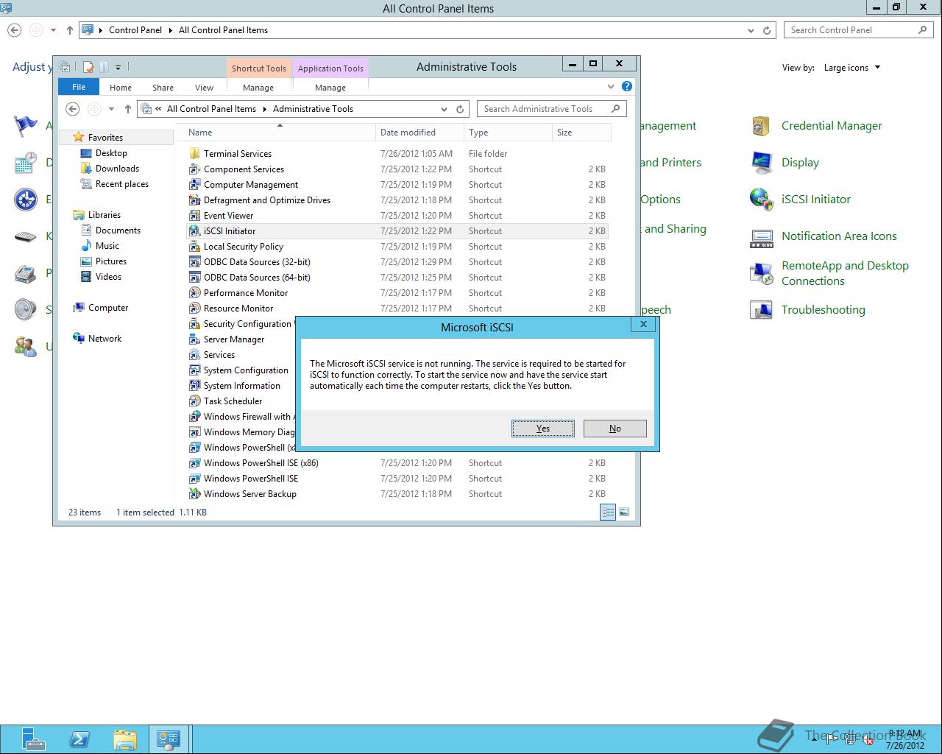Switch to details view layout icon
This screenshot has width=942, height=754.
[608, 512]
